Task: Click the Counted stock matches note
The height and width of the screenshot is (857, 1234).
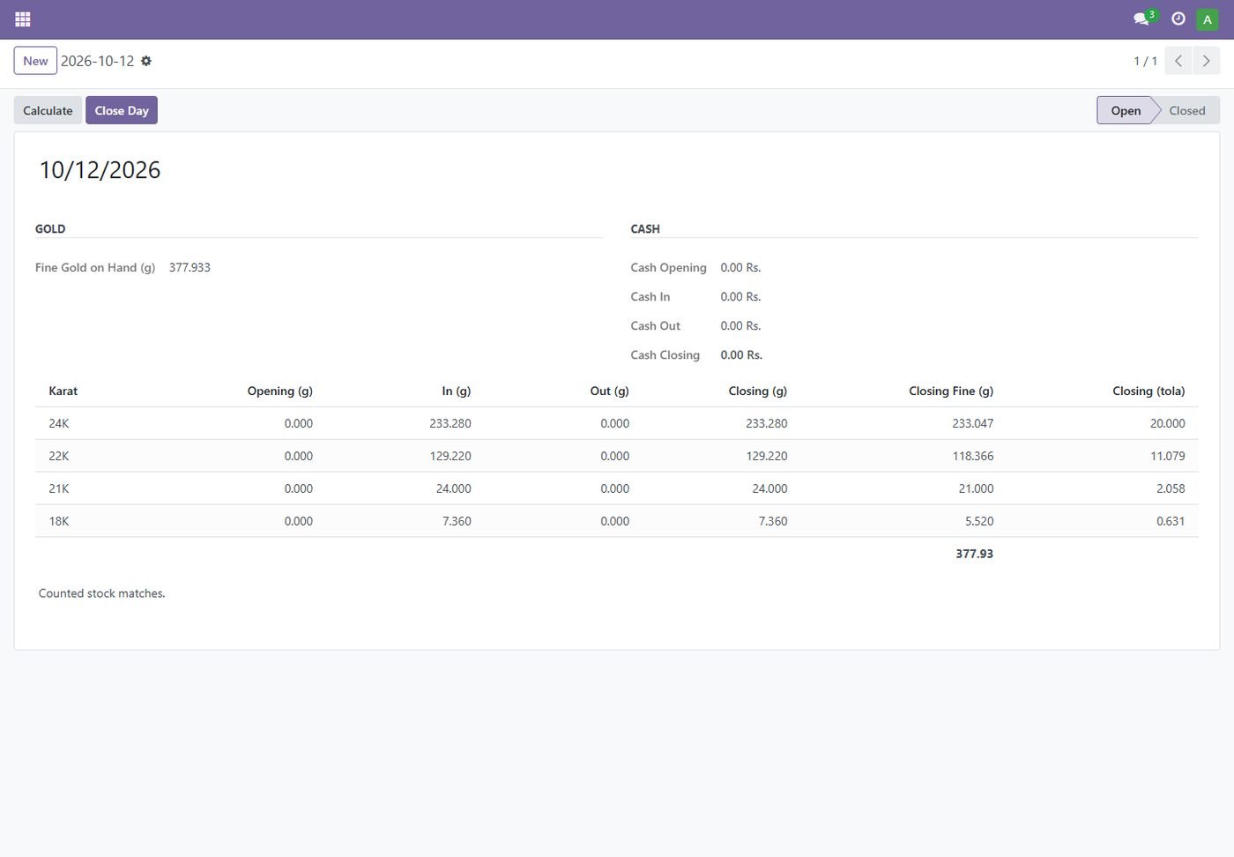Action: [x=101, y=593]
